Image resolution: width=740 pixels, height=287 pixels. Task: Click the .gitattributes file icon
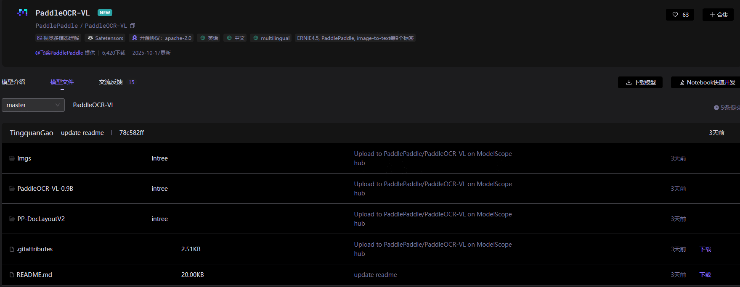[x=12, y=249]
